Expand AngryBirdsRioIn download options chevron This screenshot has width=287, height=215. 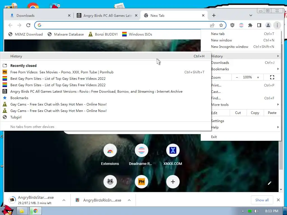[129, 200]
